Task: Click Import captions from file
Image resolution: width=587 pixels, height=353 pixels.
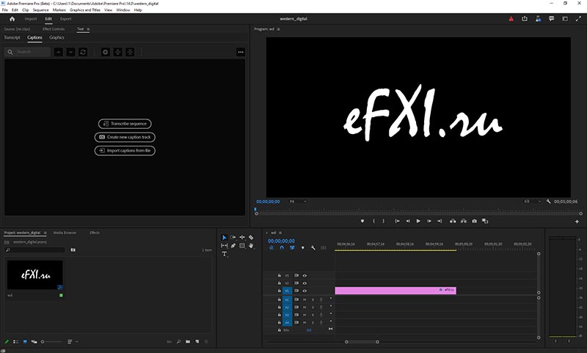Action: pyautogui.click(x=125, y=150)
